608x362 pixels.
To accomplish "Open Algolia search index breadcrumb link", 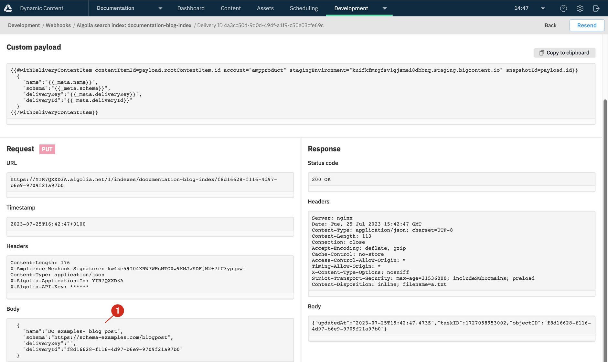I will [x=134, y=25].
